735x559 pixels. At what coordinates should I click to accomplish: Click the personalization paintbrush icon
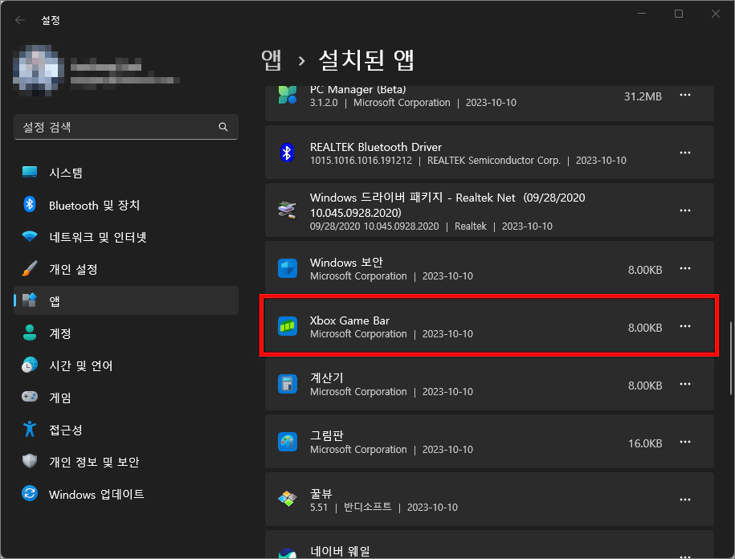30,268
